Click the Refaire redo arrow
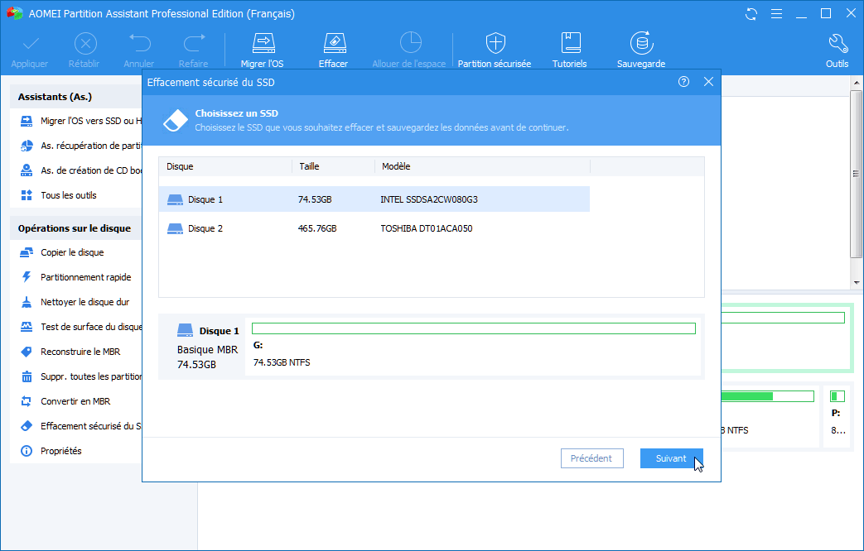The height and width of the screenshot is (551, 864). tap(193, 43)
